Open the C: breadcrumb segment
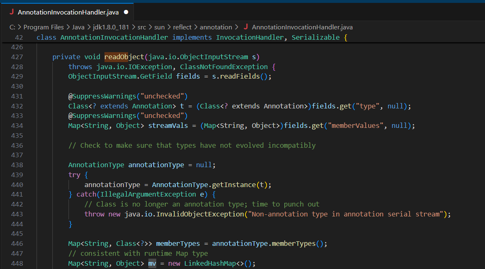Viewport: 485px width, 269px height. tap(12, 27)
